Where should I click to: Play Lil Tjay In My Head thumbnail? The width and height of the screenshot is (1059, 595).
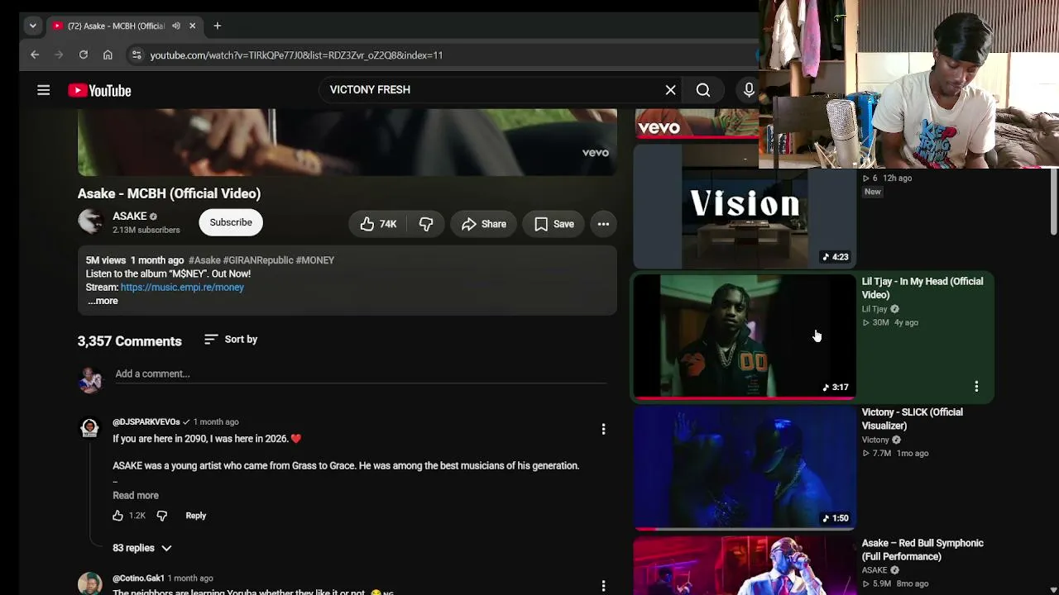[745, 337]
